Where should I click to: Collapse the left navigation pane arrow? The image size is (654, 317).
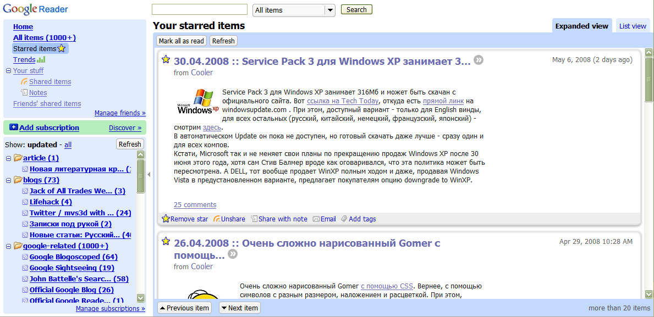(149, 175)
